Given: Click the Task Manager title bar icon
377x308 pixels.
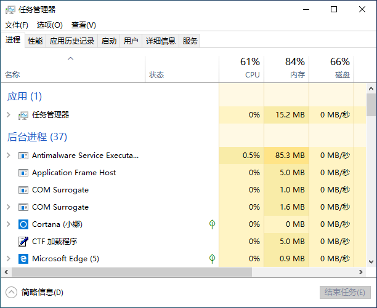Looking at the screenshot, I should pyautogui.click(x=10, y=10).
